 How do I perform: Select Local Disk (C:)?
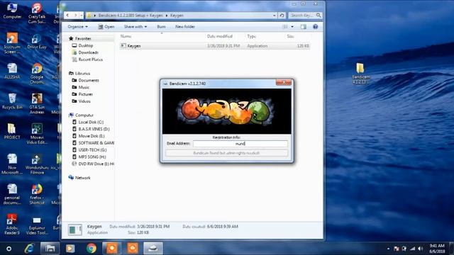click(91, 122)
